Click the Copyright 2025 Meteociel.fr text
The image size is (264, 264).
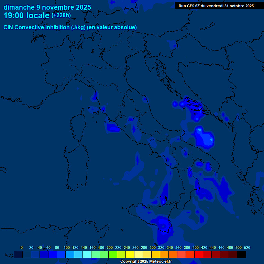tap(146, 262)
